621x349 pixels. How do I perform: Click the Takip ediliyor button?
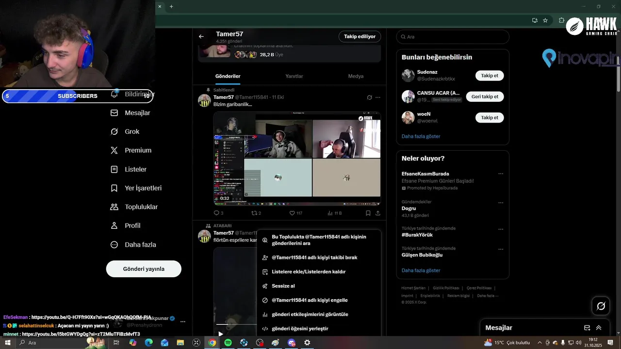click(360, 36)
